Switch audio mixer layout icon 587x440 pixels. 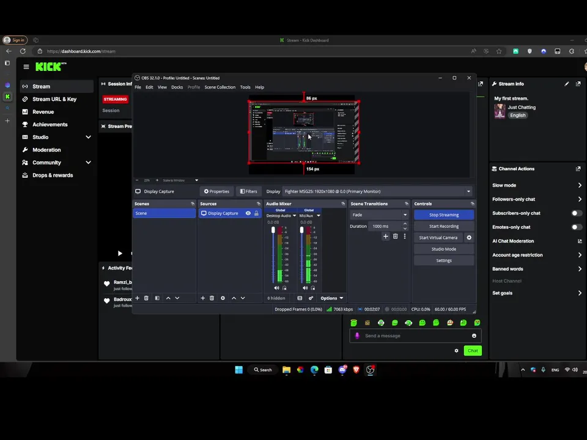click(x=300, y=298)
